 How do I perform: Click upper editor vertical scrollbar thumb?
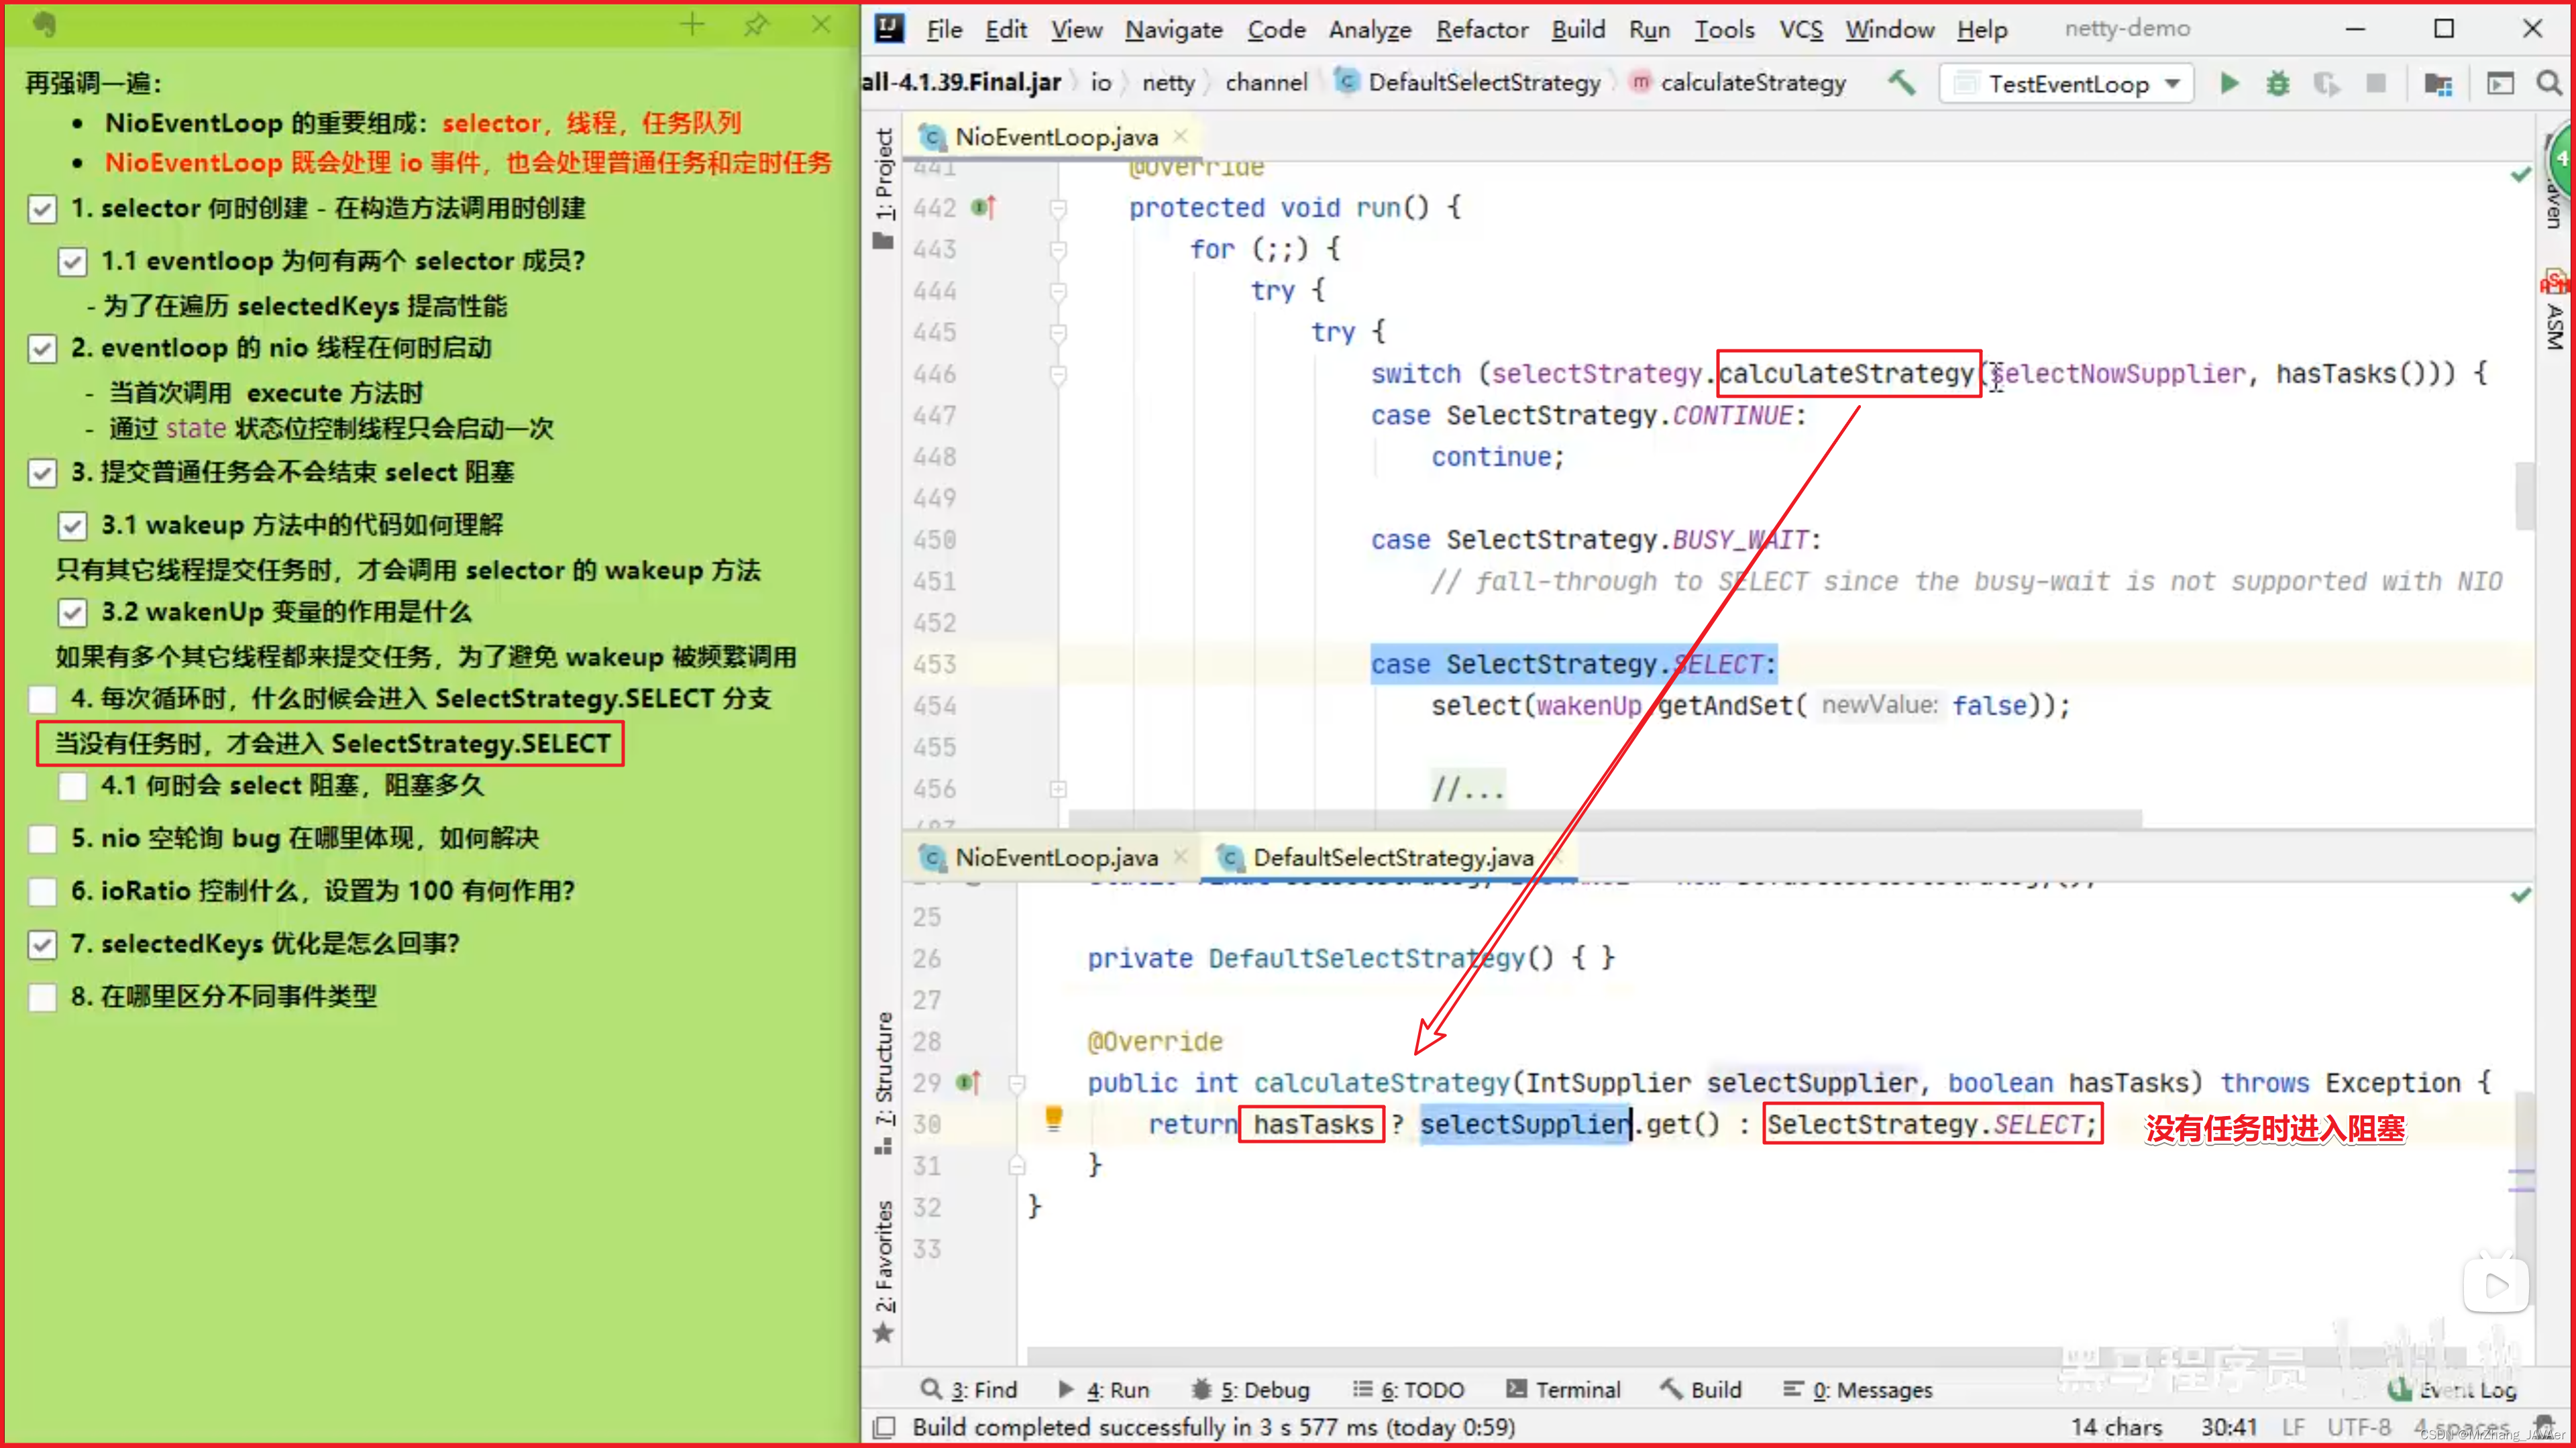point(2524,495)
